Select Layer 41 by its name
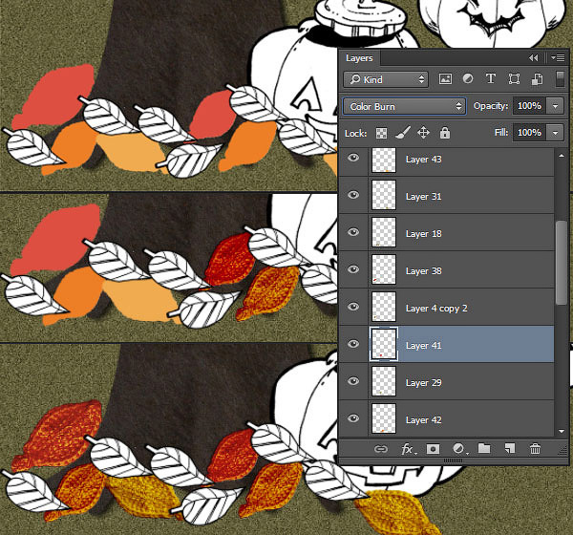Viewport: 573px width, 535px height. pos(423,346)
